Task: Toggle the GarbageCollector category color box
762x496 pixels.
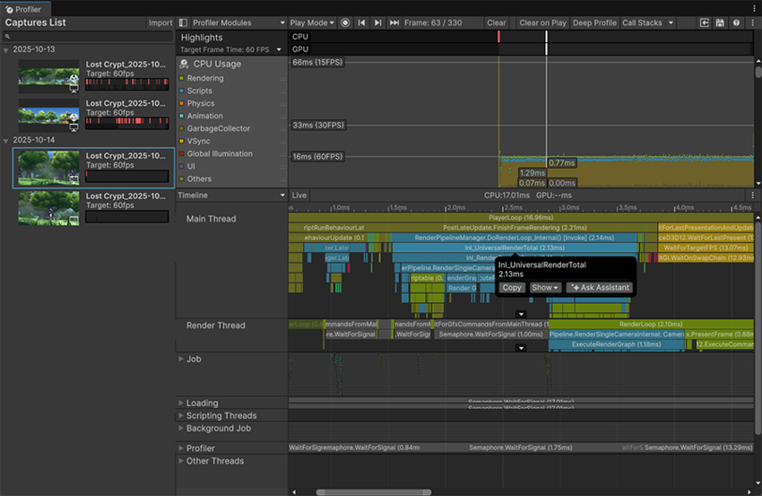Action: click(182, 129)
